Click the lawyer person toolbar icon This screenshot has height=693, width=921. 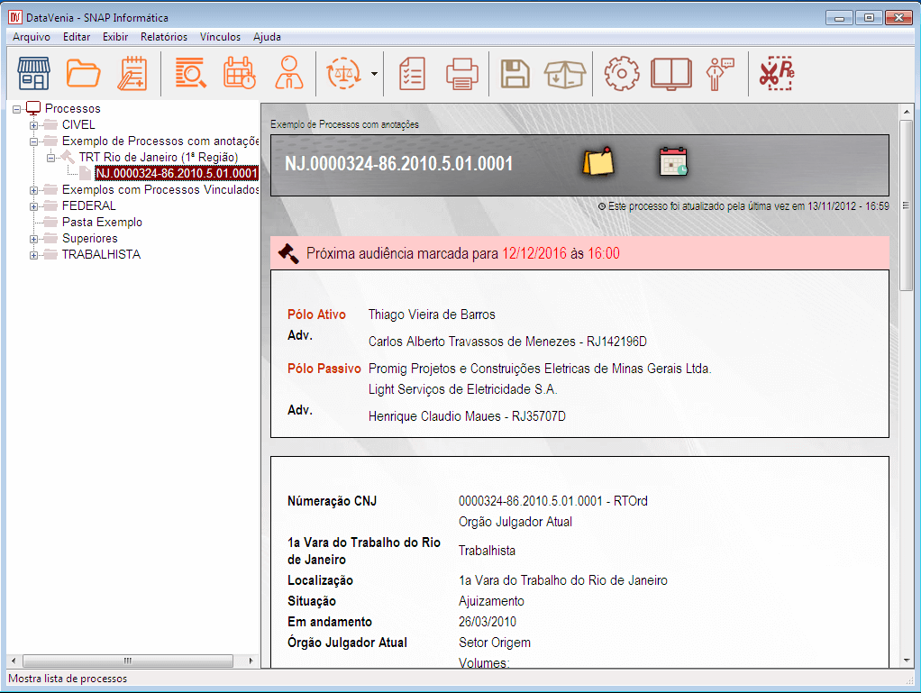click(288, 74)
